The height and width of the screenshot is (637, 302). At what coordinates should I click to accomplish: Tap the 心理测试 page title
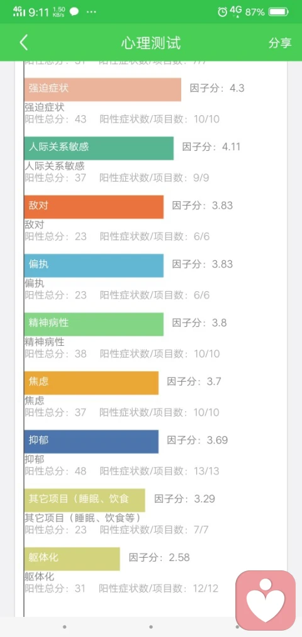[151, 43]
